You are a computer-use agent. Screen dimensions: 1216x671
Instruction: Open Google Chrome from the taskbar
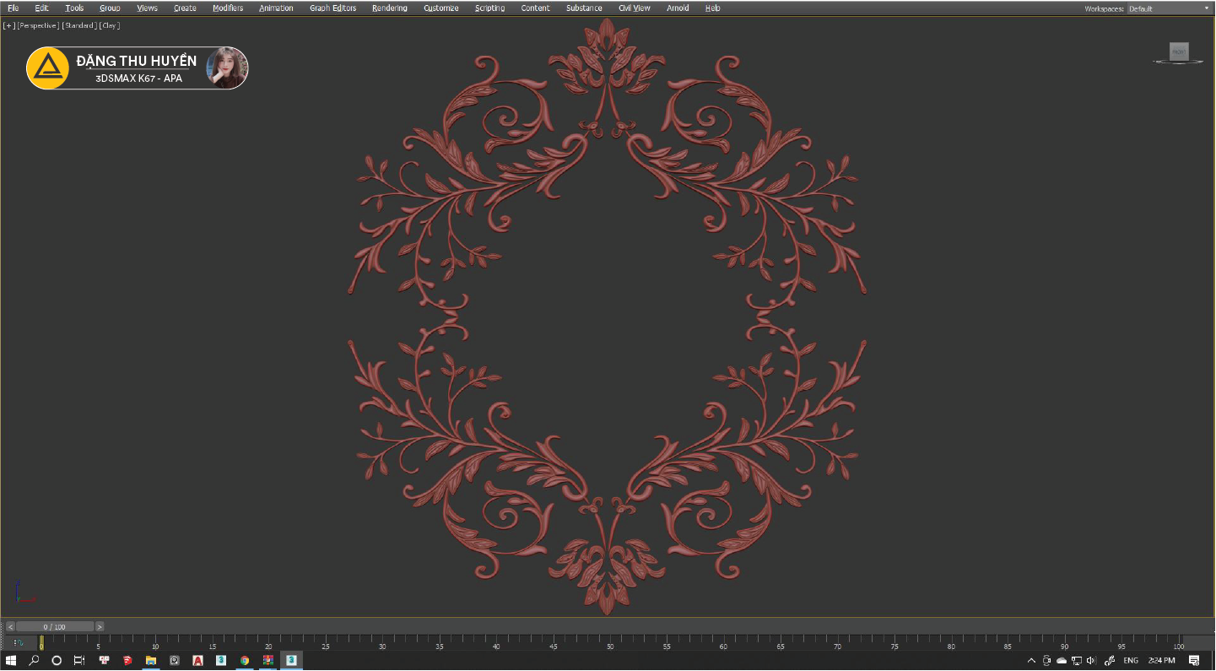pyautogui.click(x=245, y=660)
